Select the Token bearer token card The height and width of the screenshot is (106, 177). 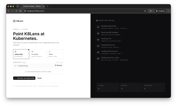pos(55,54)
